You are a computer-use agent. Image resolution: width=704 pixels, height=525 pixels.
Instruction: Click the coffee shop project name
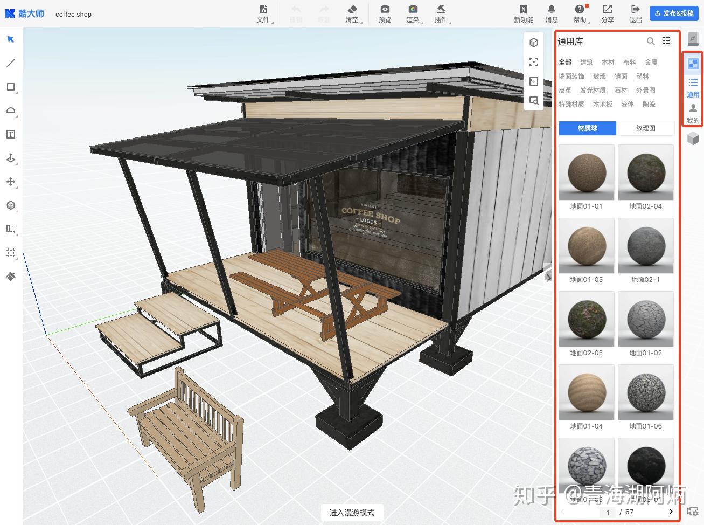click(x=73, y=15)
